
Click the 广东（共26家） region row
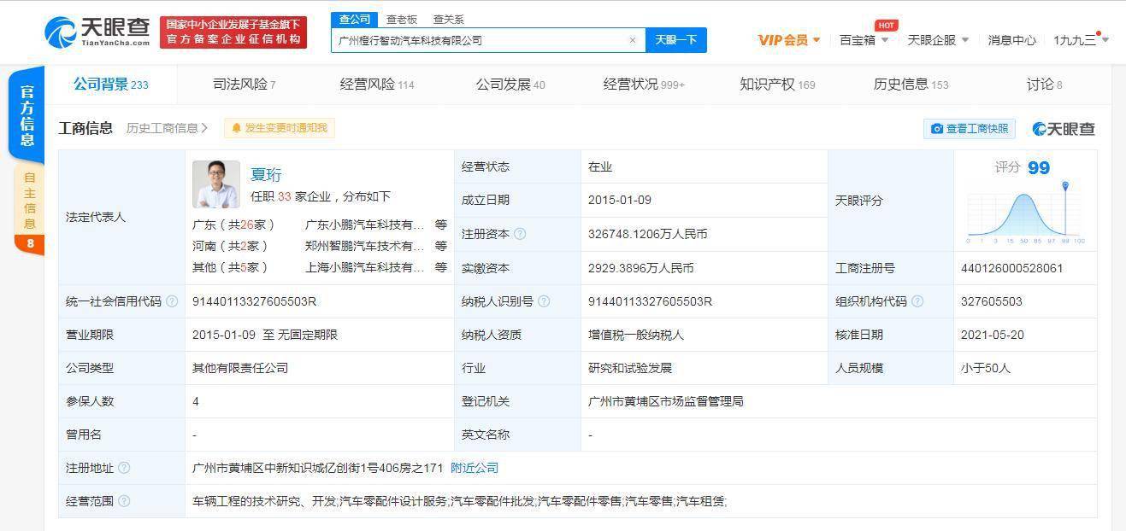click(233, 225)
